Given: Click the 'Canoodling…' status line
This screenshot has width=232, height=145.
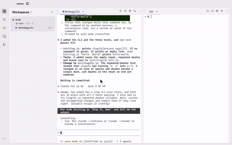Looking at the screenshot, I should 68,118.
